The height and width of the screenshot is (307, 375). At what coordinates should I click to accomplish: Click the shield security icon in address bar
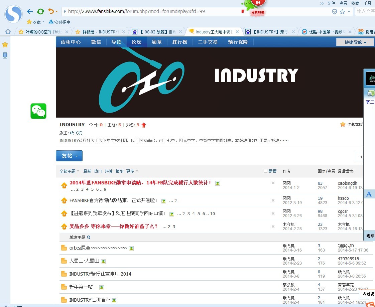coord(335,12)
